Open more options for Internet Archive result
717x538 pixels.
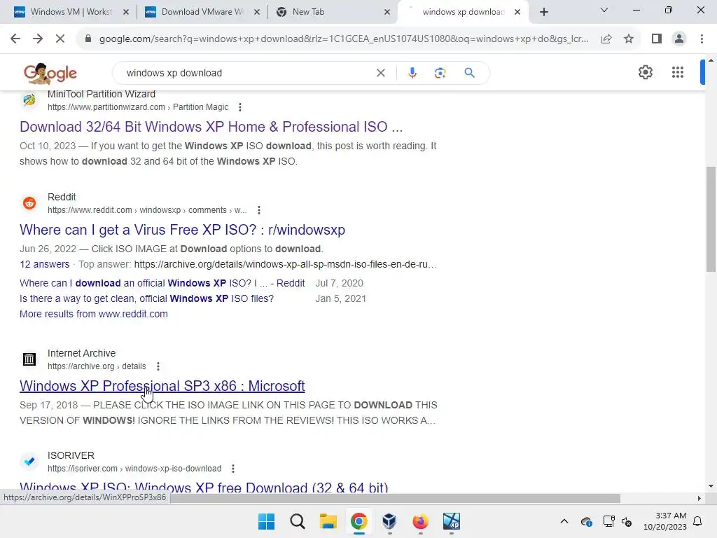pos(158,366)
